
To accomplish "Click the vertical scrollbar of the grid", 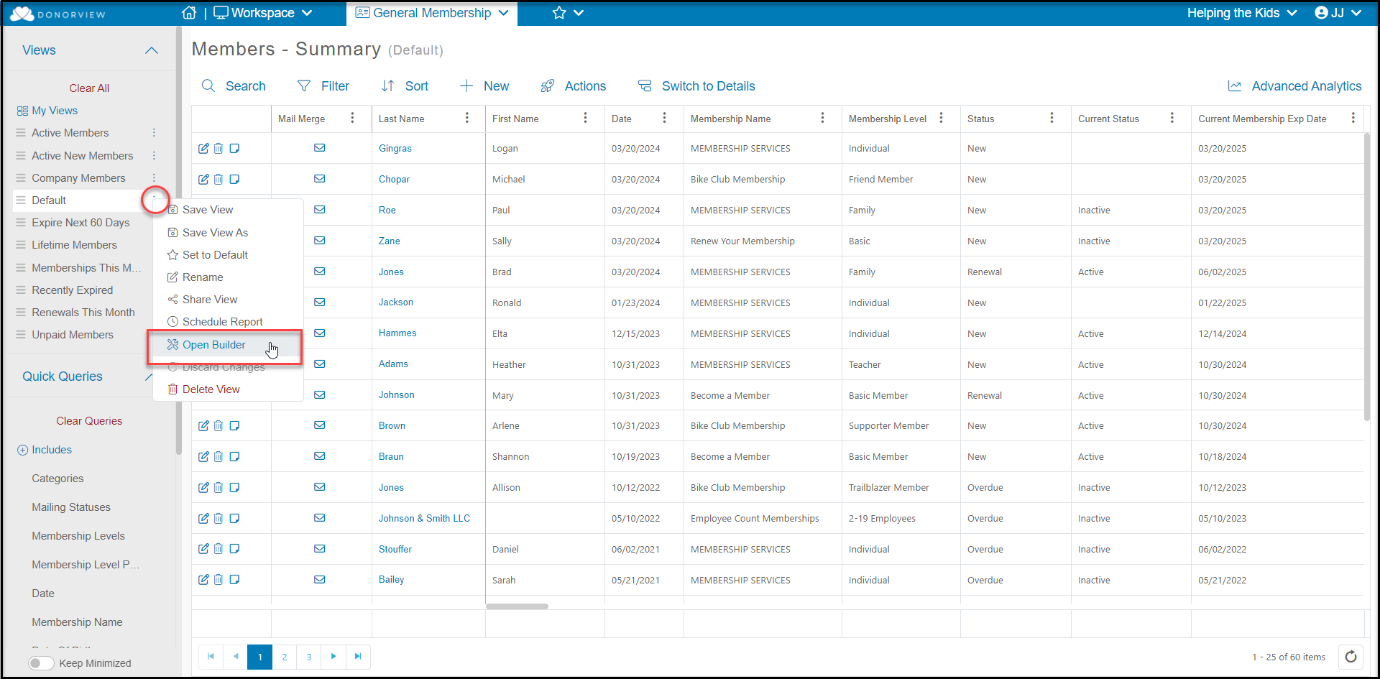I will pyautogui.click(x=1367, y=277).
